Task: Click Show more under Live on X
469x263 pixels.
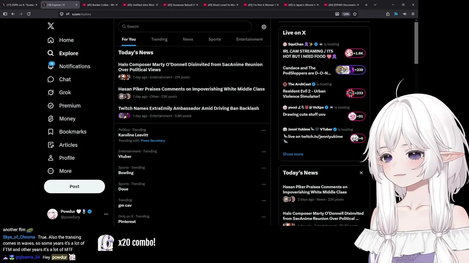Action: (293, 154)
